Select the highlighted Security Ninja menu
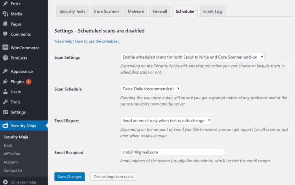295x185 pixels. 23,126
